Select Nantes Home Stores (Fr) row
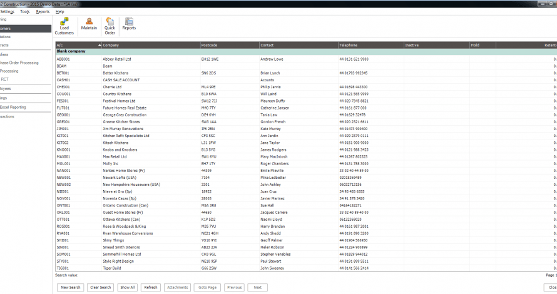 [306, 170]
